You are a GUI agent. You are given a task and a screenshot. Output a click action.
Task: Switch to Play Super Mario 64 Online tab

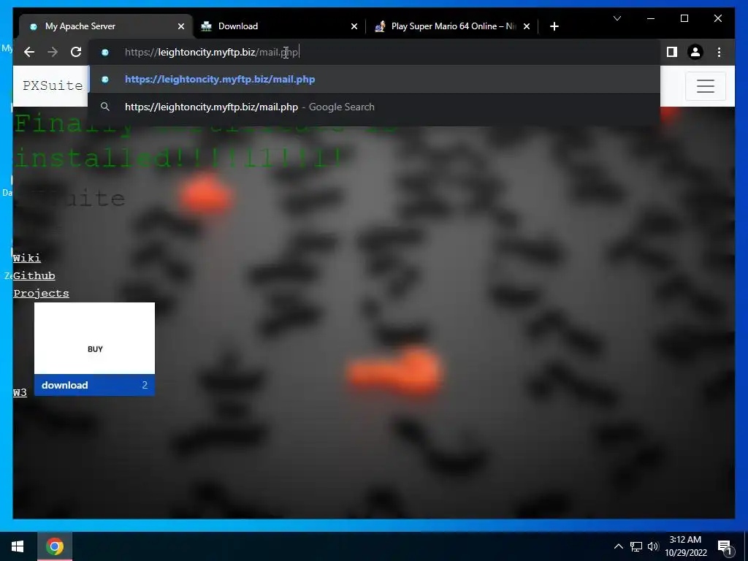(x=452, y=26)
